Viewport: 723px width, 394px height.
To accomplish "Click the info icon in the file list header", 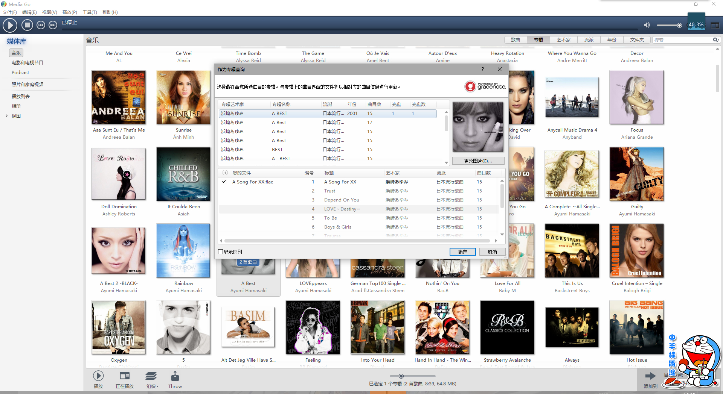I will coord(225,173).
